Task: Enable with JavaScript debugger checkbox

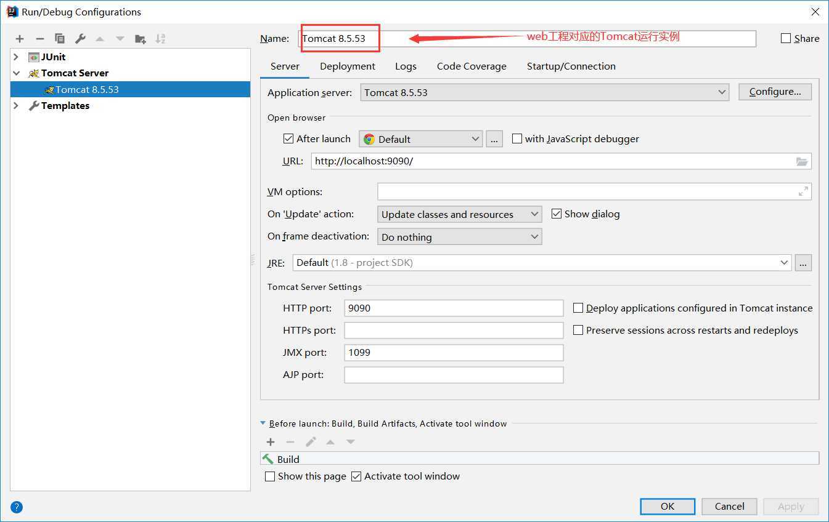Action: (x=517, y=139)
